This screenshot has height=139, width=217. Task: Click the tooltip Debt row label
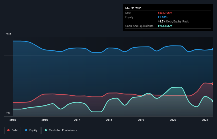pos(128,13)
